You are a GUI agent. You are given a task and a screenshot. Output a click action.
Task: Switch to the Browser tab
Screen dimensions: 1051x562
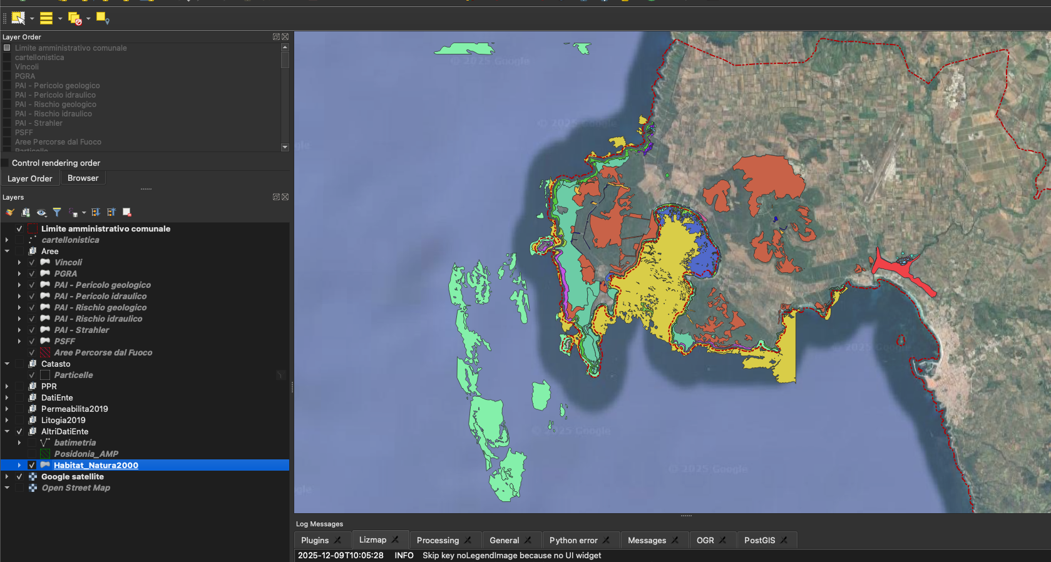pyautogui.click(x=83, y=178)
